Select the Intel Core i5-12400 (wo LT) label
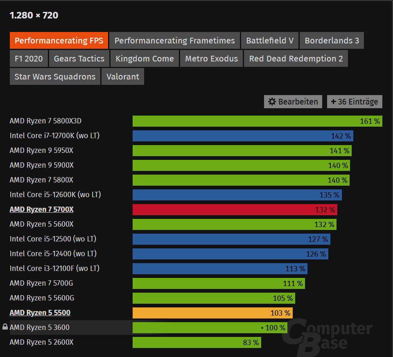The image size is (393, 357). pyautogui.click(x=53, y=254)
